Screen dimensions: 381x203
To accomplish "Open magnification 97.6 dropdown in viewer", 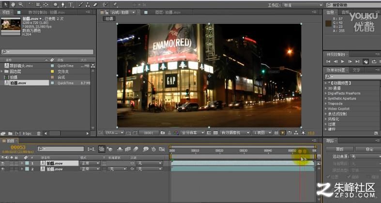I will [x=114, y=133].
